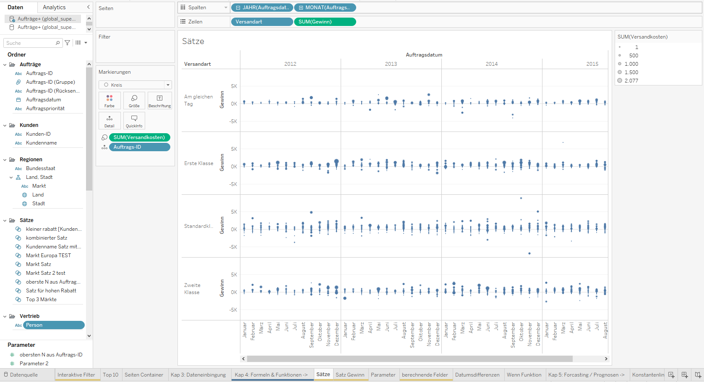
Task: Click the right arrow of the chart scrollbar
Action: 605,359
